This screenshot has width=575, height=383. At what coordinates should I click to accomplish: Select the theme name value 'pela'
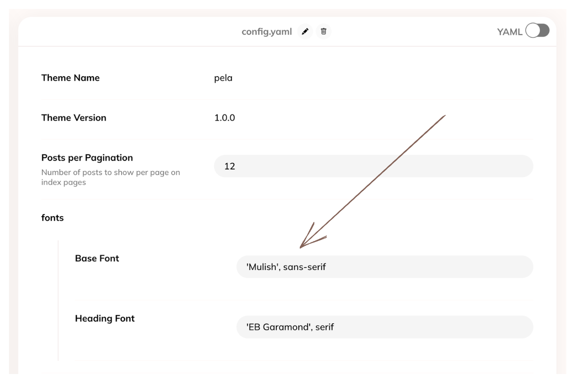click(x=223, y=78)
